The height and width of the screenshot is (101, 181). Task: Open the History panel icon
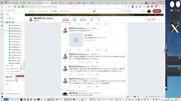point(2,22)
